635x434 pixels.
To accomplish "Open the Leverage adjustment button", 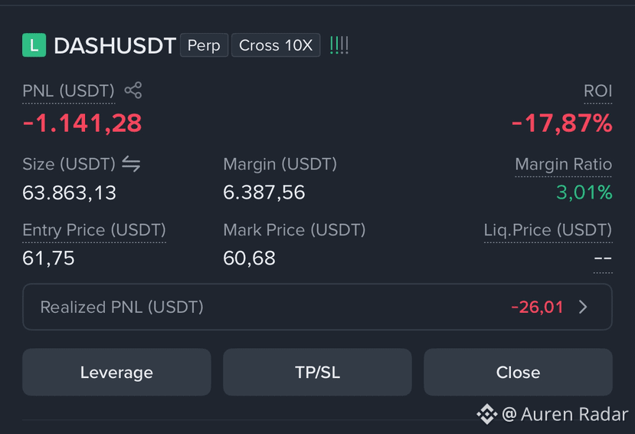I will click(x=116, y=372).
